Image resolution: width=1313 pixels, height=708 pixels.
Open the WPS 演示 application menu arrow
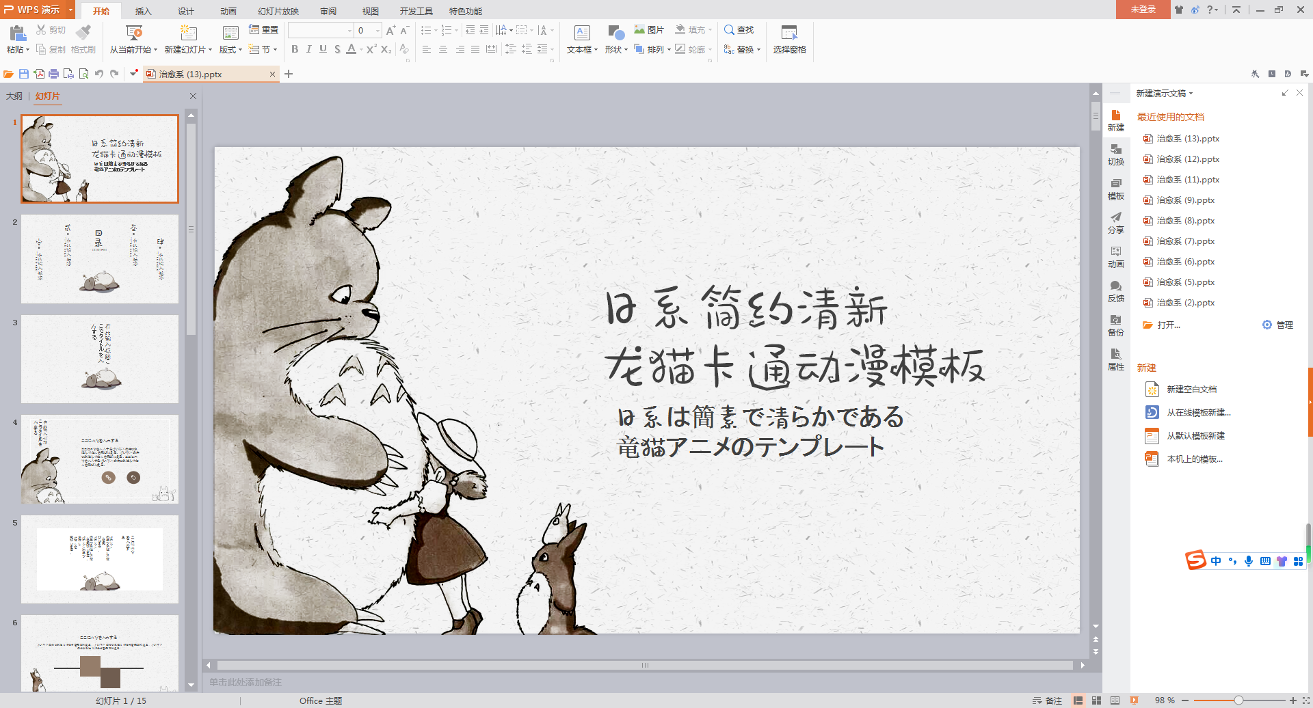(70, 10)
